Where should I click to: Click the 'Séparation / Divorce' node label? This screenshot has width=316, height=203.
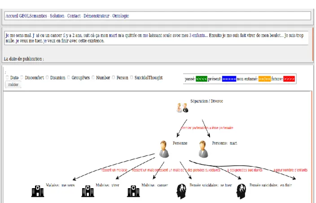206,101
